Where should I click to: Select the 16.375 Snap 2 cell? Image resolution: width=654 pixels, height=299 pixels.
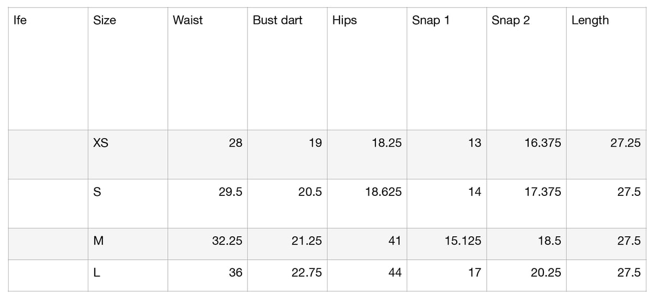[x=526, y=154]
